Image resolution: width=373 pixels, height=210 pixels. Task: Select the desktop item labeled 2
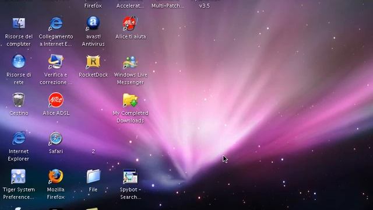coord(93,151)
